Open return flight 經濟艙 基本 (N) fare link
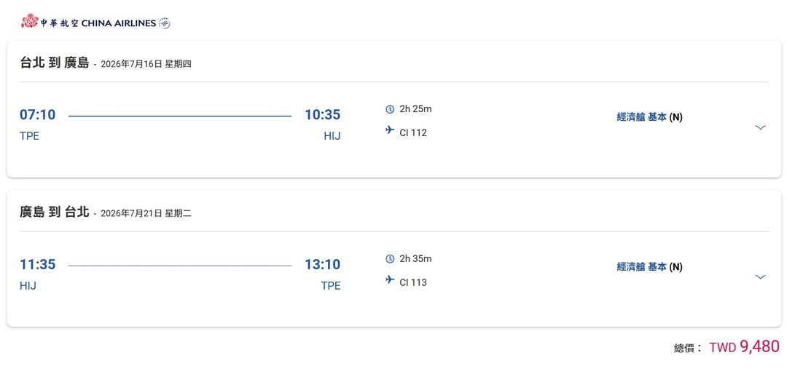787x374 pixels. point(649,267)
